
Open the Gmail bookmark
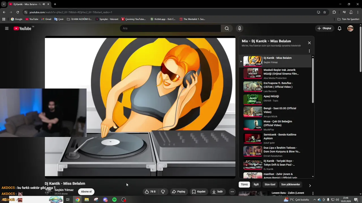pyautogui.click(x=46, y=19)
